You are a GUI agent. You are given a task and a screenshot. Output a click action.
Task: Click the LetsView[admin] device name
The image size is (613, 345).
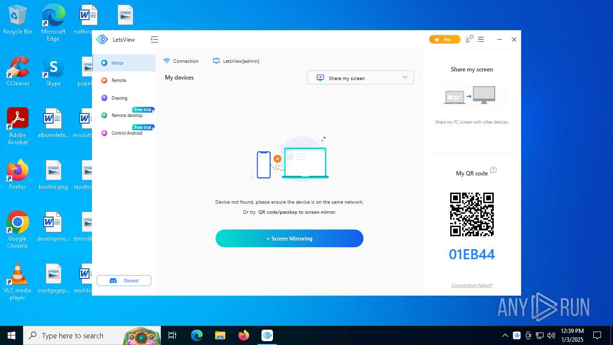(236, 61)
